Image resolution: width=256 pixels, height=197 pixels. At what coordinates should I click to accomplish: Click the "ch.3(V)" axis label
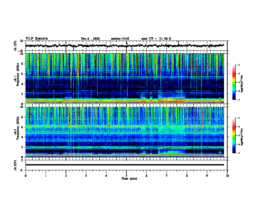15,165
